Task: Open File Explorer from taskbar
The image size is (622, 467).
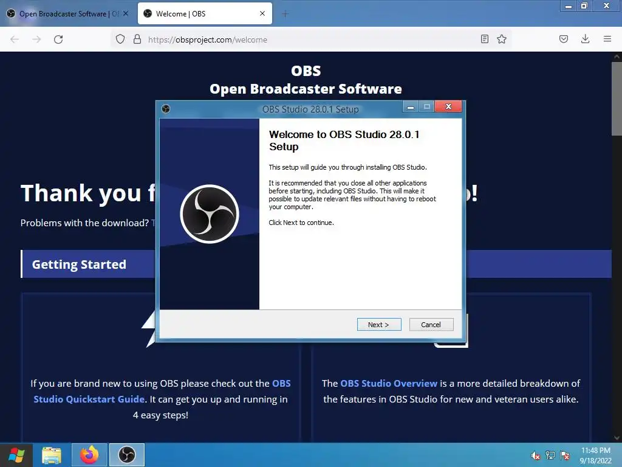Action: click(52, 455)
